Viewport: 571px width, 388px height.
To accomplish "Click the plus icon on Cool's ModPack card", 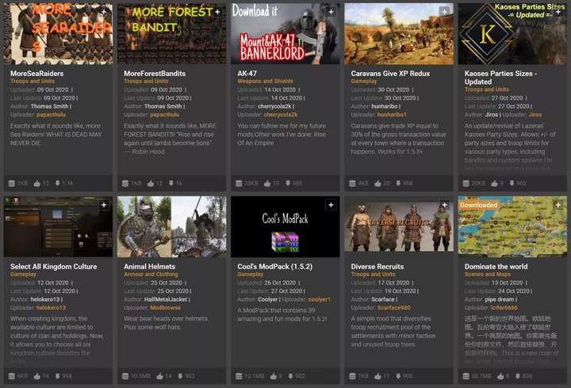I will click(331, 205).
